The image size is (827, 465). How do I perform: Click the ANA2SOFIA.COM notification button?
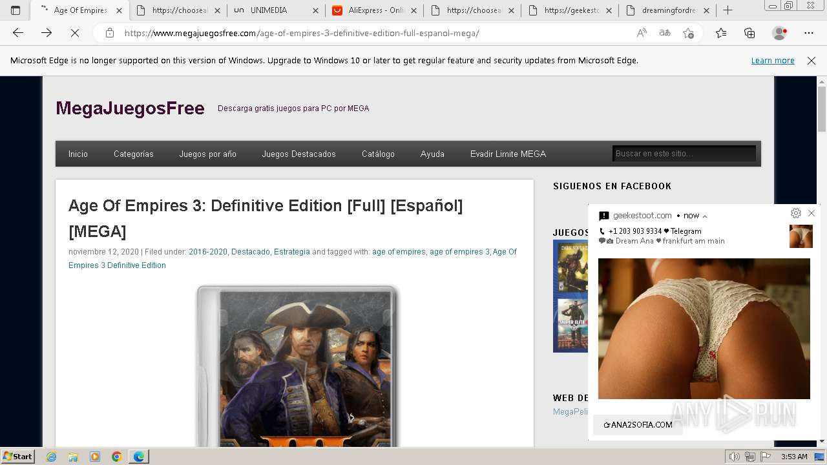[638, 425]
